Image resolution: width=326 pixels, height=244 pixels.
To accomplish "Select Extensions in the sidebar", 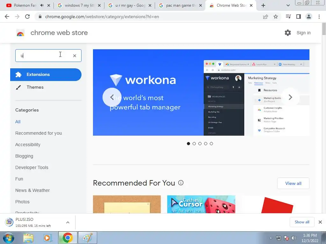I will pyautogui.click(x=46, y=74).
